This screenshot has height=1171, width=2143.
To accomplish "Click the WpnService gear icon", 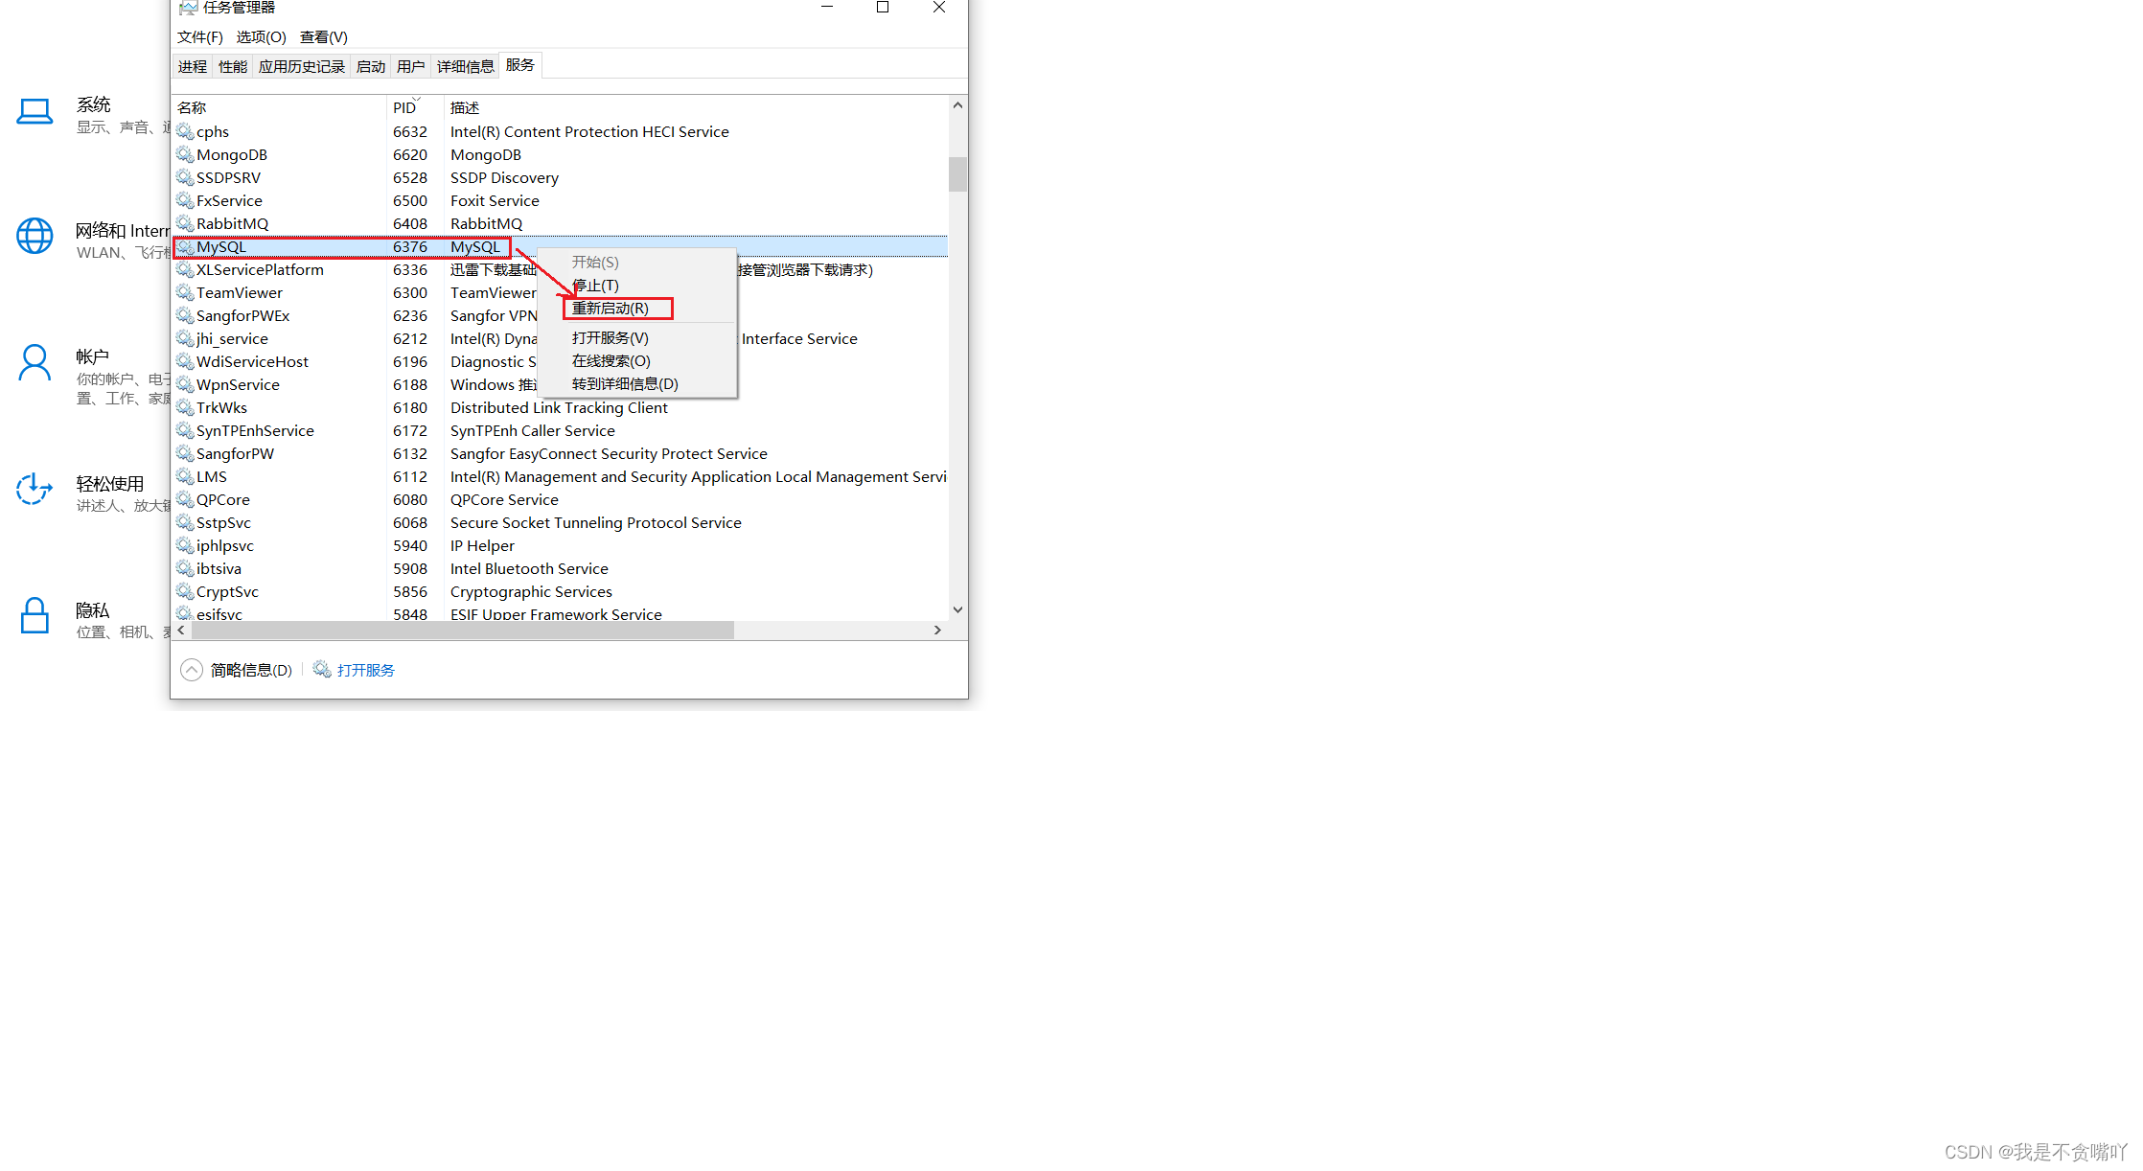I will point(185,384).
